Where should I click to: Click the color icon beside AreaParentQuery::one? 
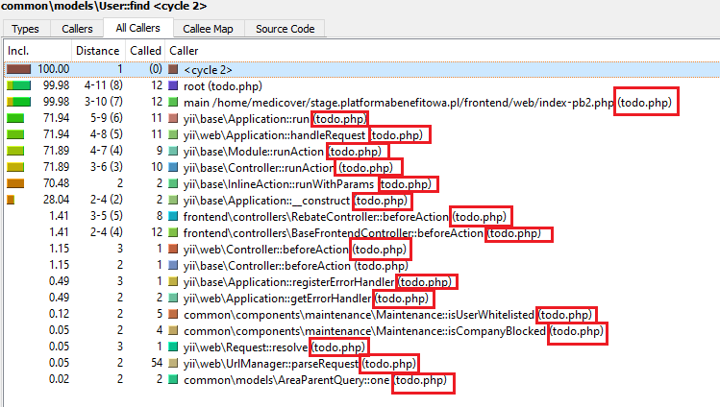[x=173, y=380]
